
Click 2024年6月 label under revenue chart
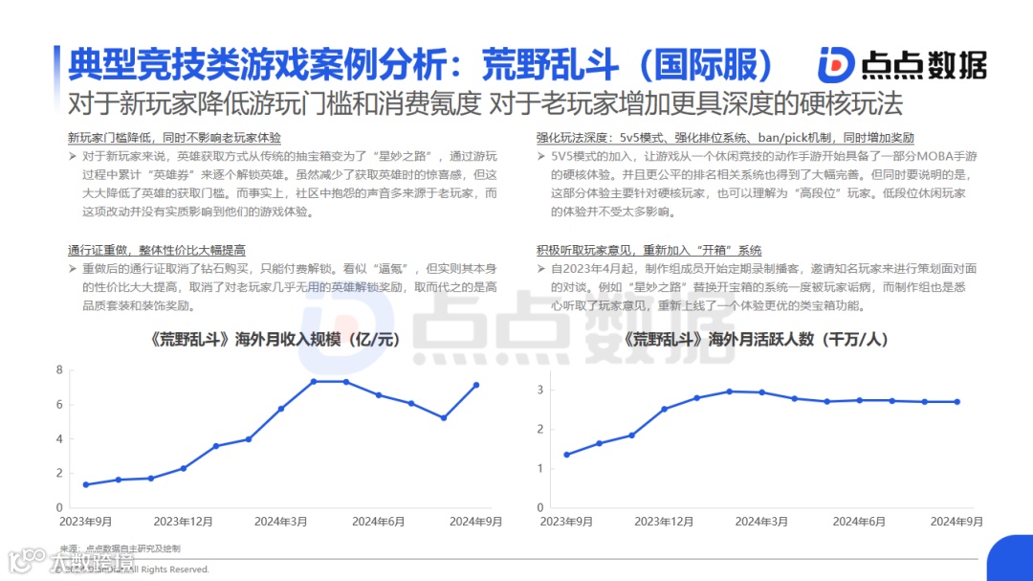tap(378, 522)
